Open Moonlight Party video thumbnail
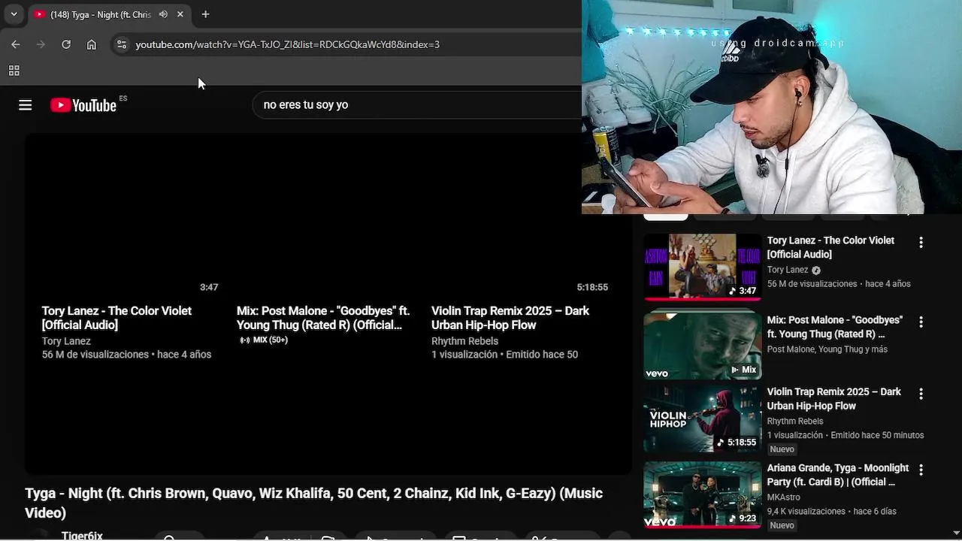Image resolution: width=962 pixels, height=541 pixels. [703, 494]
